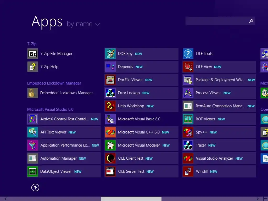The image size is (268, 201).
Task: Click '7-Zip File Manager' label text
Action: pyautogui.click(x=56, y=54)
